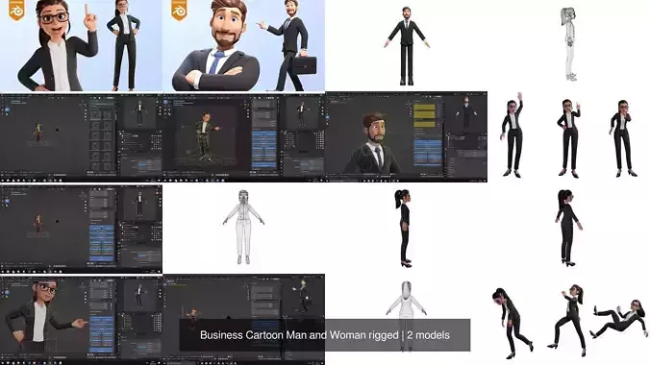View the woman running and falling poses image
Viewport: 650px width, 365px height.
click(569, 320)
